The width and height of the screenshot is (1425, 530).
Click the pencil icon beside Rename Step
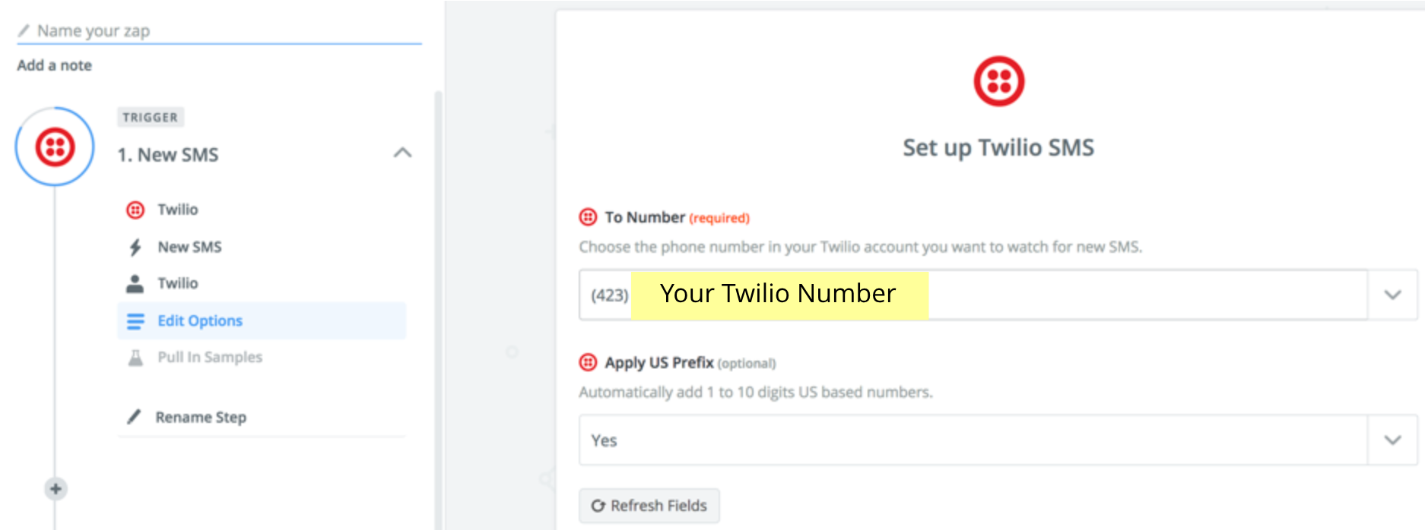coord(135,416)
